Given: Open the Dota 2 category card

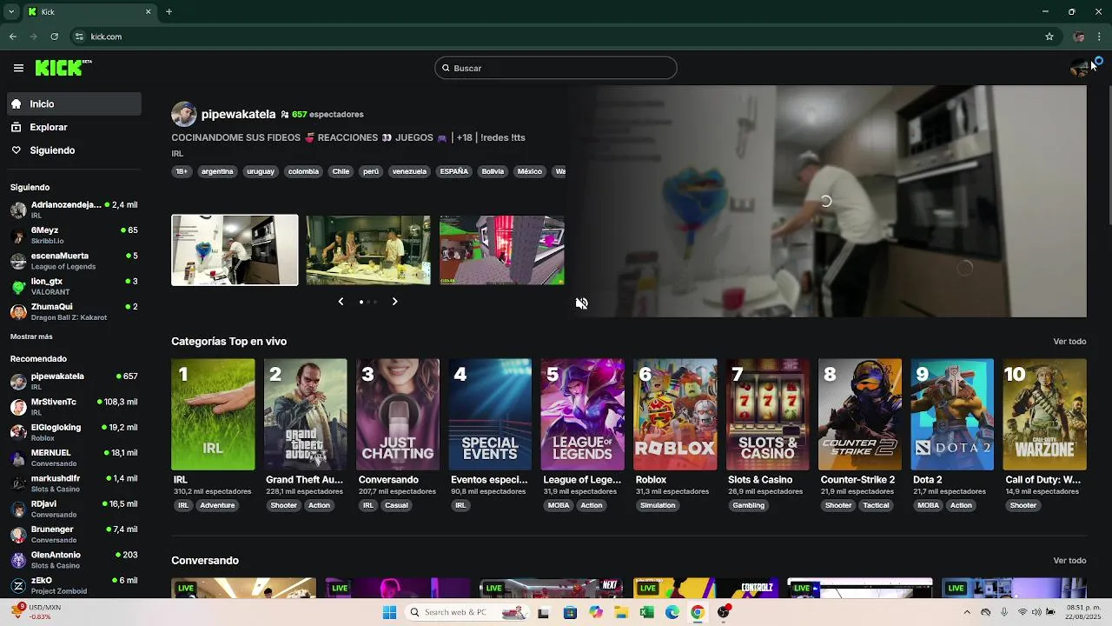Looking at the screenshot, I should [952, 415].
